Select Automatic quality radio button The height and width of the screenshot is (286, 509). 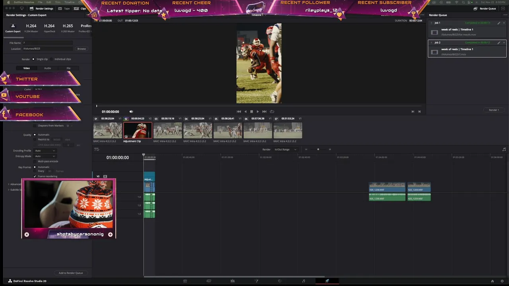(x=35, y=135)
